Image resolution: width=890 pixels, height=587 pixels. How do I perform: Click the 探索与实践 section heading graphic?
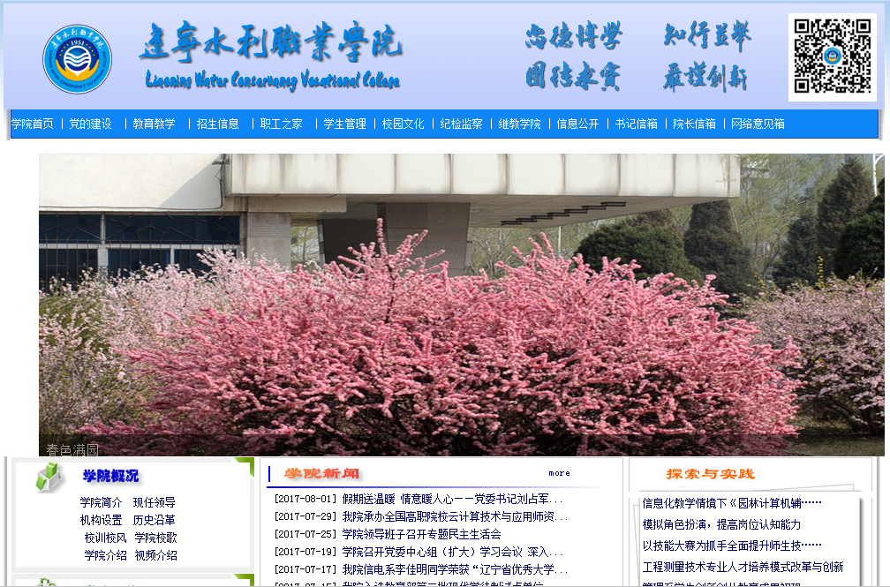(710, 474)
